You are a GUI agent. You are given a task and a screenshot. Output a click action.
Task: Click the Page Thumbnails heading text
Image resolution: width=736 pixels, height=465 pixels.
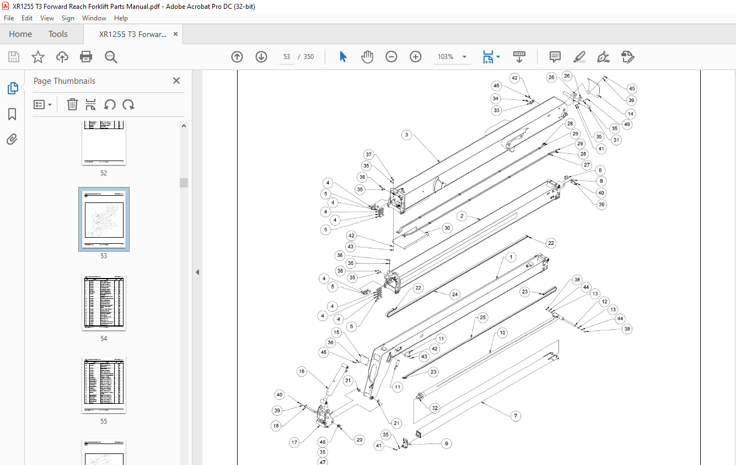(65, 81)
